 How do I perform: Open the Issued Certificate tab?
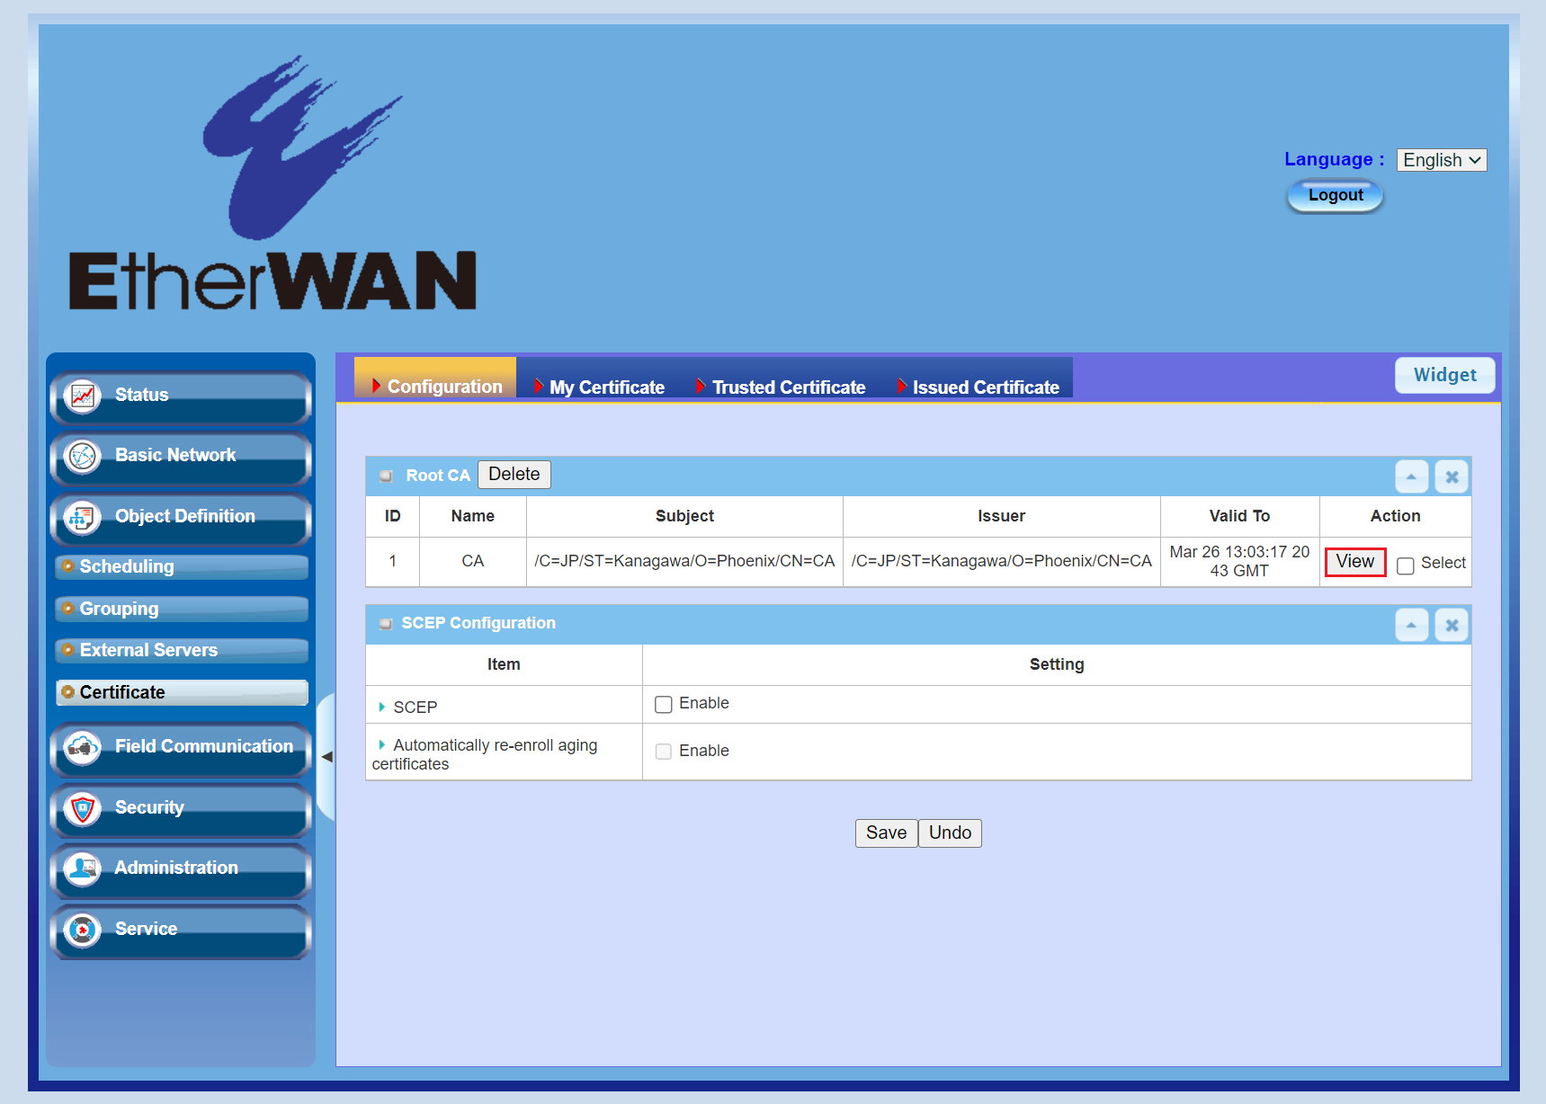[978, 387]
